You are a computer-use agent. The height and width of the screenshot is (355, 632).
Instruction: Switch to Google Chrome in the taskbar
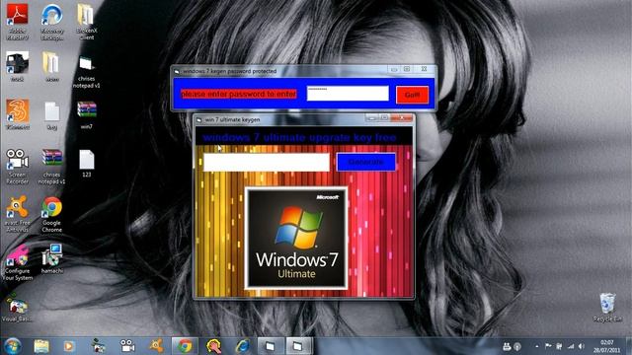(185, 346)
